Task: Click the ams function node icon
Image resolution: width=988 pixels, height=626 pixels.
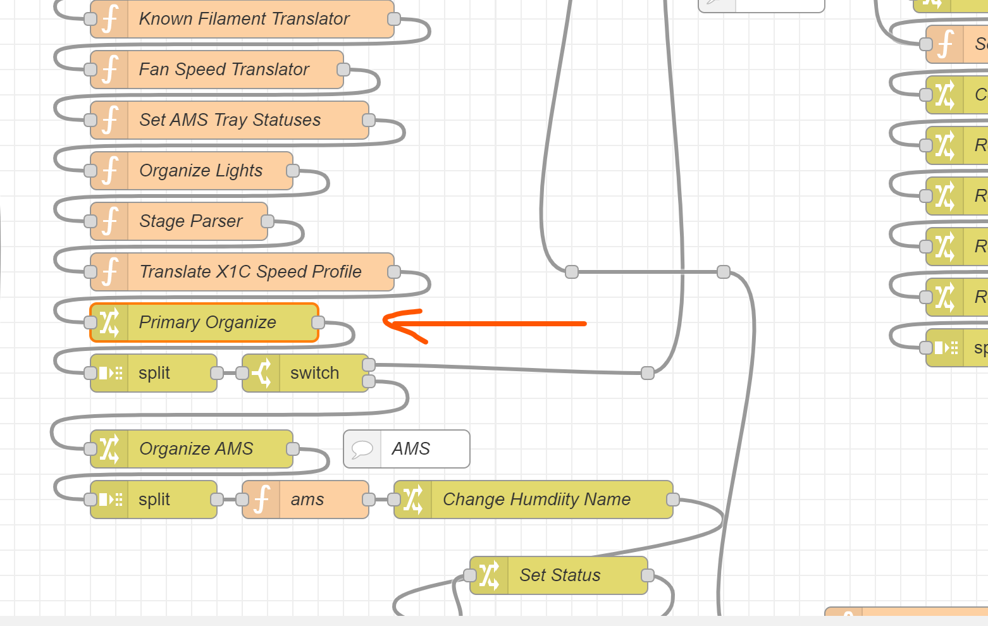Action: (x=261, y=500)
